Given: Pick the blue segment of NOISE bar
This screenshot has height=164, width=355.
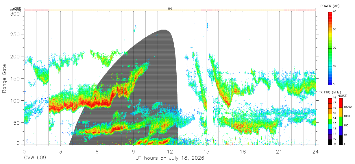Looking at the screenshot, I should (341, 131).
